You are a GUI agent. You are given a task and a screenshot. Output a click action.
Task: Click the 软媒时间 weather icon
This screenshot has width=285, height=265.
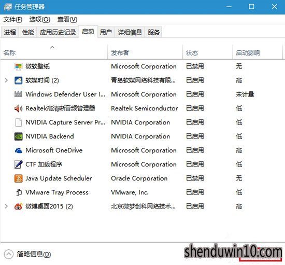pyautogui.click(x=18, y=80)
